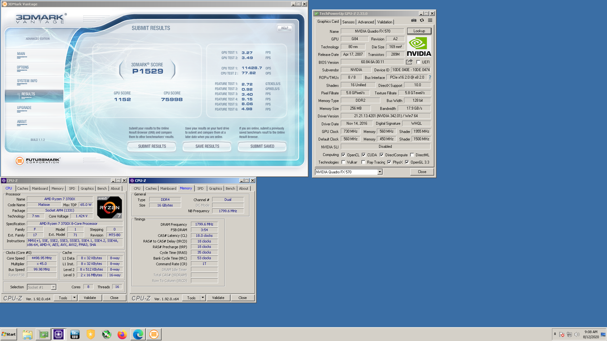Image resolution: width=607 pixels, height=341 pixels.
Task: Open the SPD tab in right CPU-Z
Action: (200, 188)
